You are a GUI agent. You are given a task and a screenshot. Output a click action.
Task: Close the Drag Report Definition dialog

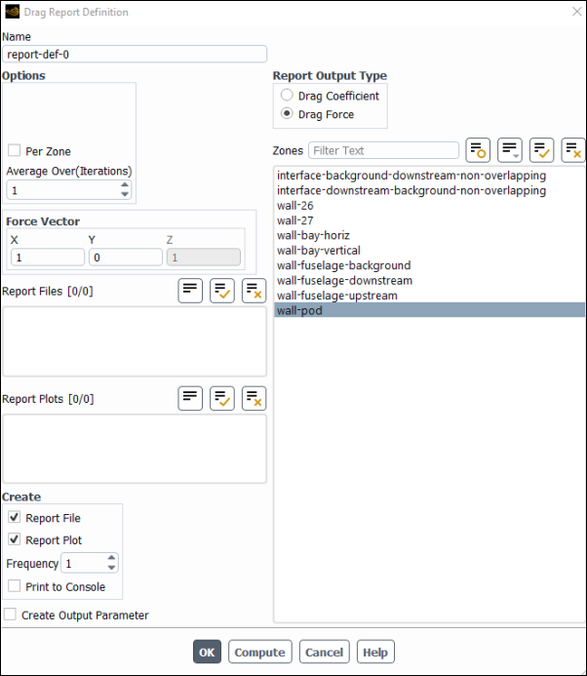(576, 12)
